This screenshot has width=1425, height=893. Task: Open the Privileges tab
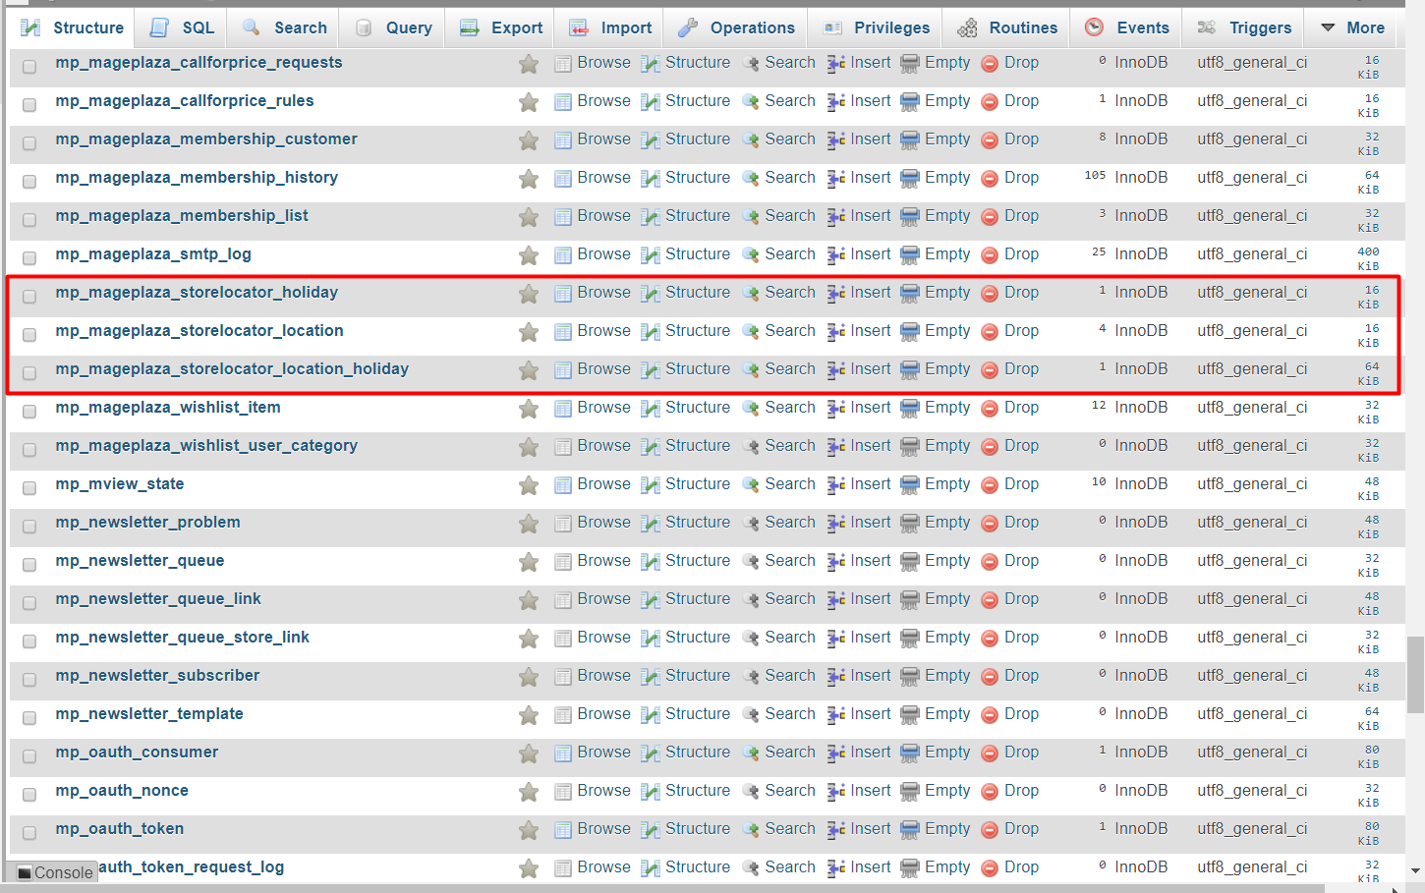pos(877,28)
